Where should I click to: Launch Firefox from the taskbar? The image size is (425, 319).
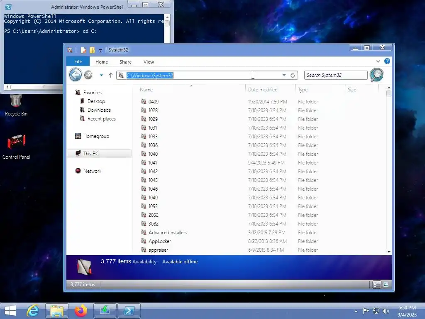pyautogui.click(x=81, y=311)
